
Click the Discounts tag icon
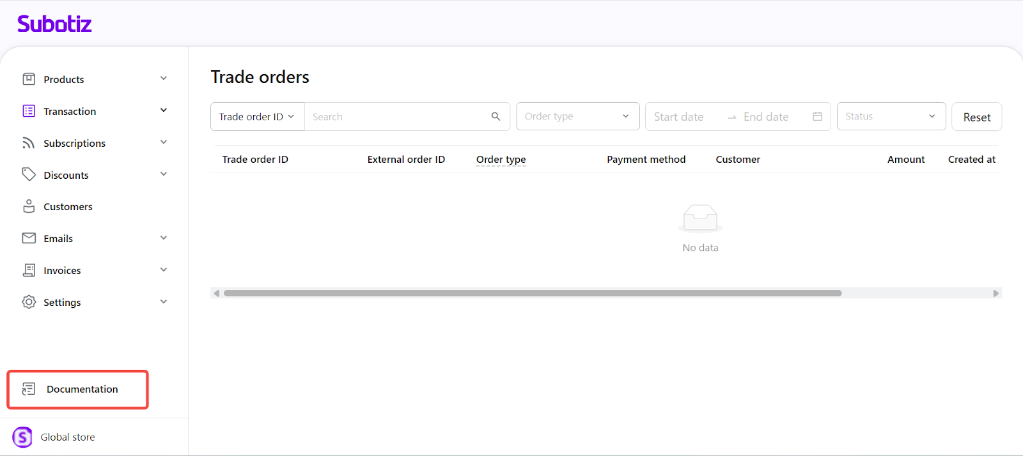click(x=29, y=174)
